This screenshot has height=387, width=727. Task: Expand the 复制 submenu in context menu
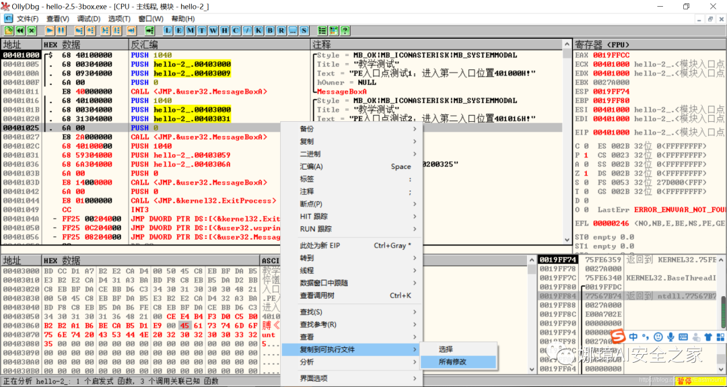[x=352, y=141]
